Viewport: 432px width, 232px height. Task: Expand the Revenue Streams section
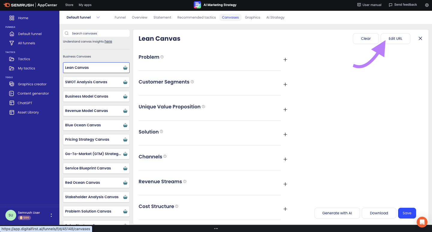pos(285,184)
